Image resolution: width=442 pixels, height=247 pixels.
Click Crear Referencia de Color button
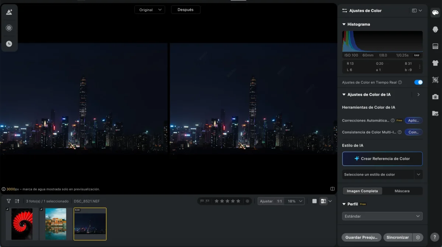click(x=382, y=159)
